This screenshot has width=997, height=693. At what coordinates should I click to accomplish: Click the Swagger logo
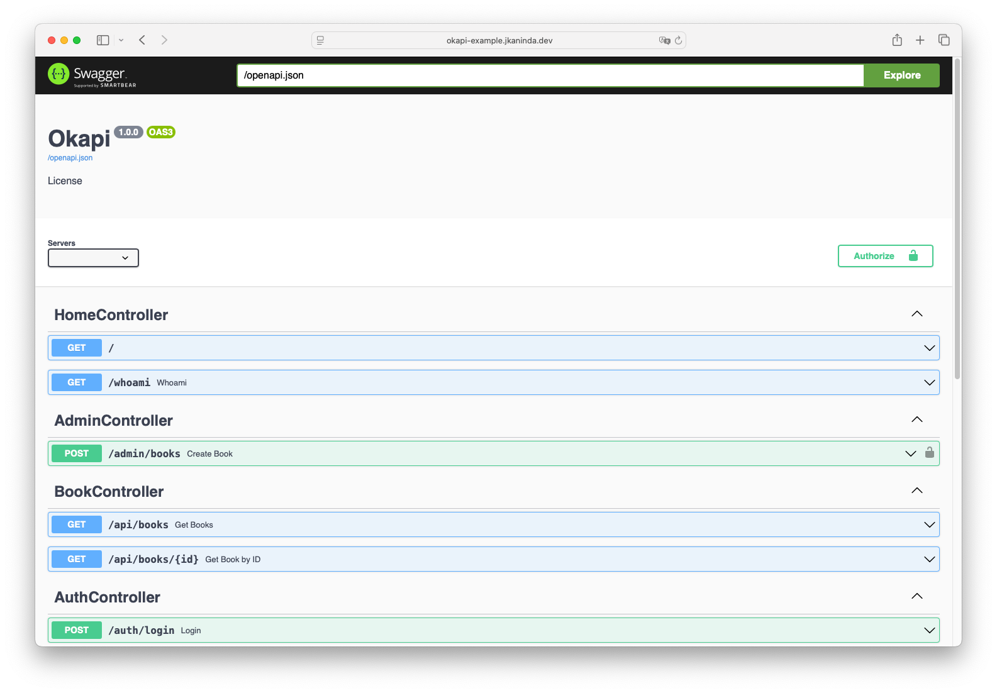[92, 75]
